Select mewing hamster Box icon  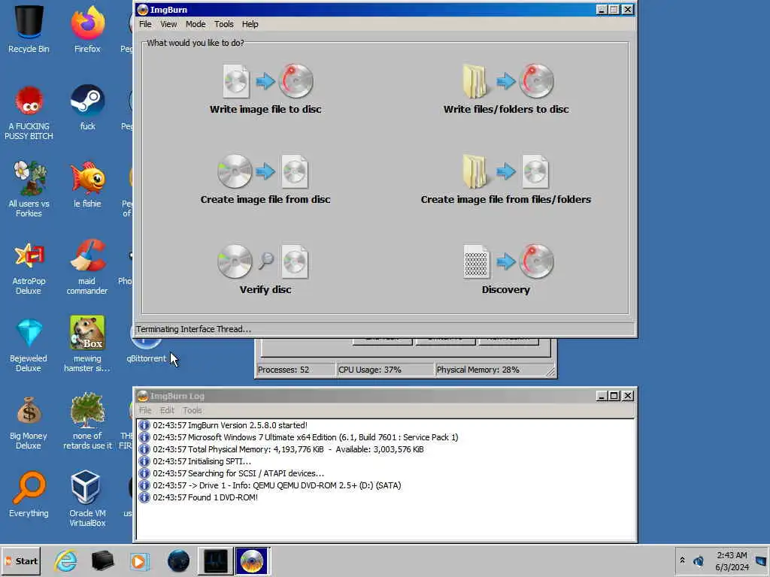coord(87,344)
